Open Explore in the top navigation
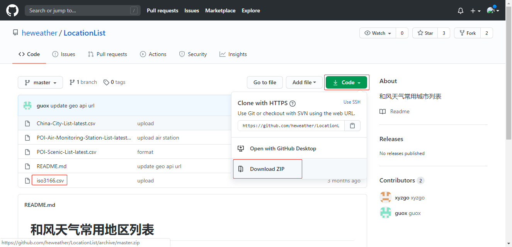 pos(251,11)
